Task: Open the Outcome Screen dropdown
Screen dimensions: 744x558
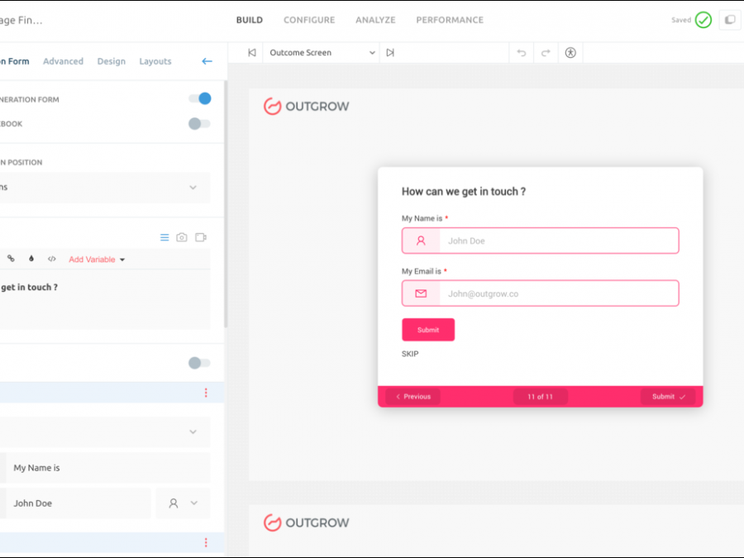Action: click(321, 53)
